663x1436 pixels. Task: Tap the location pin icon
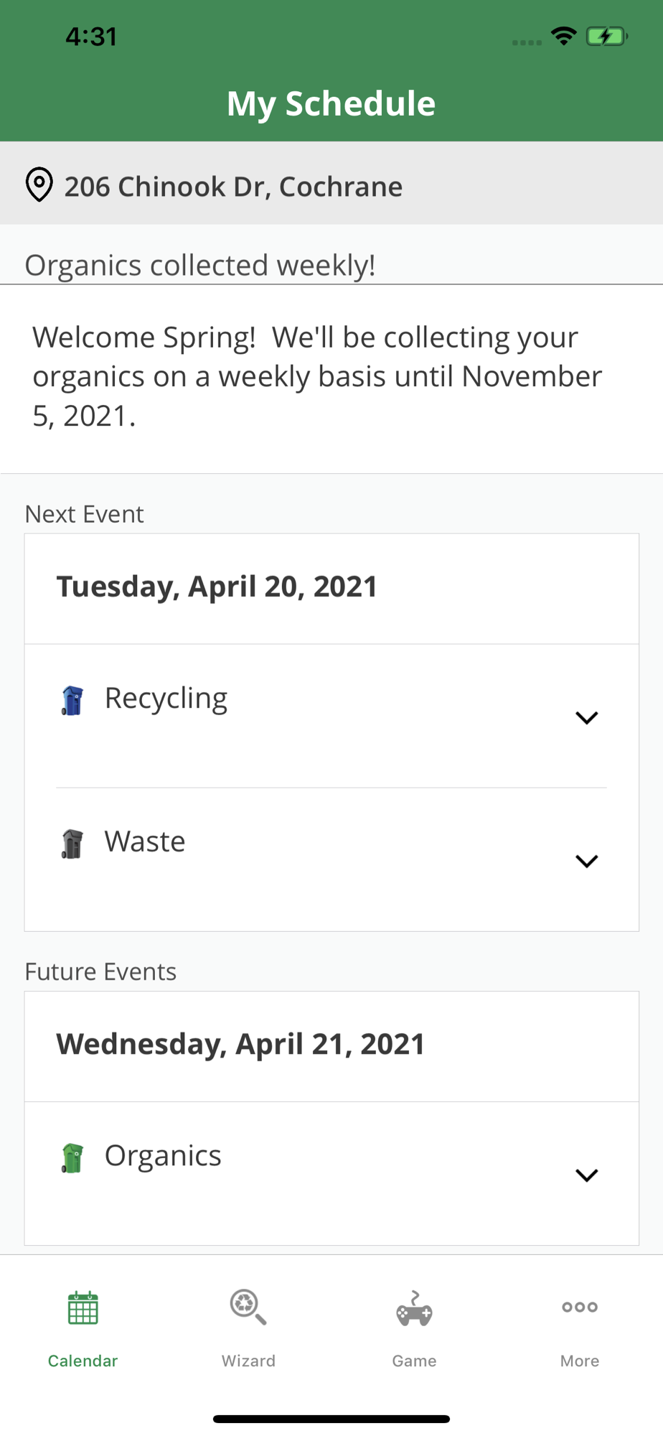coord(39,185)
